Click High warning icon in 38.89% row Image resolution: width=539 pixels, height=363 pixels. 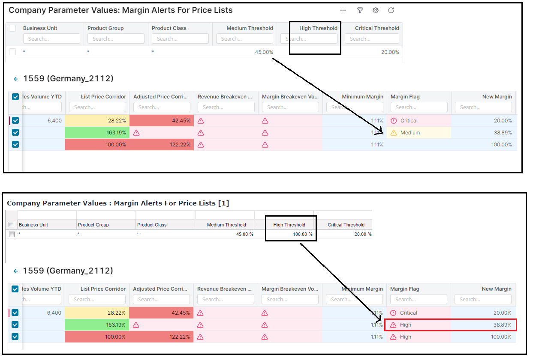(x=393, y=325)
